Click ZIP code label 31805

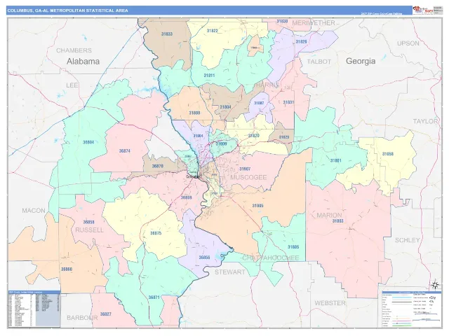coord(293,247)
